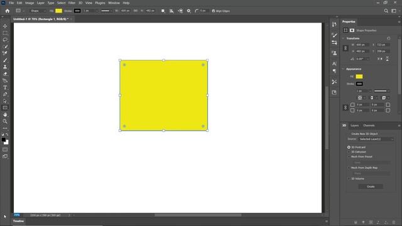
Task: Select the 3D Postcard radio option
Action: [x=349, y=148]
